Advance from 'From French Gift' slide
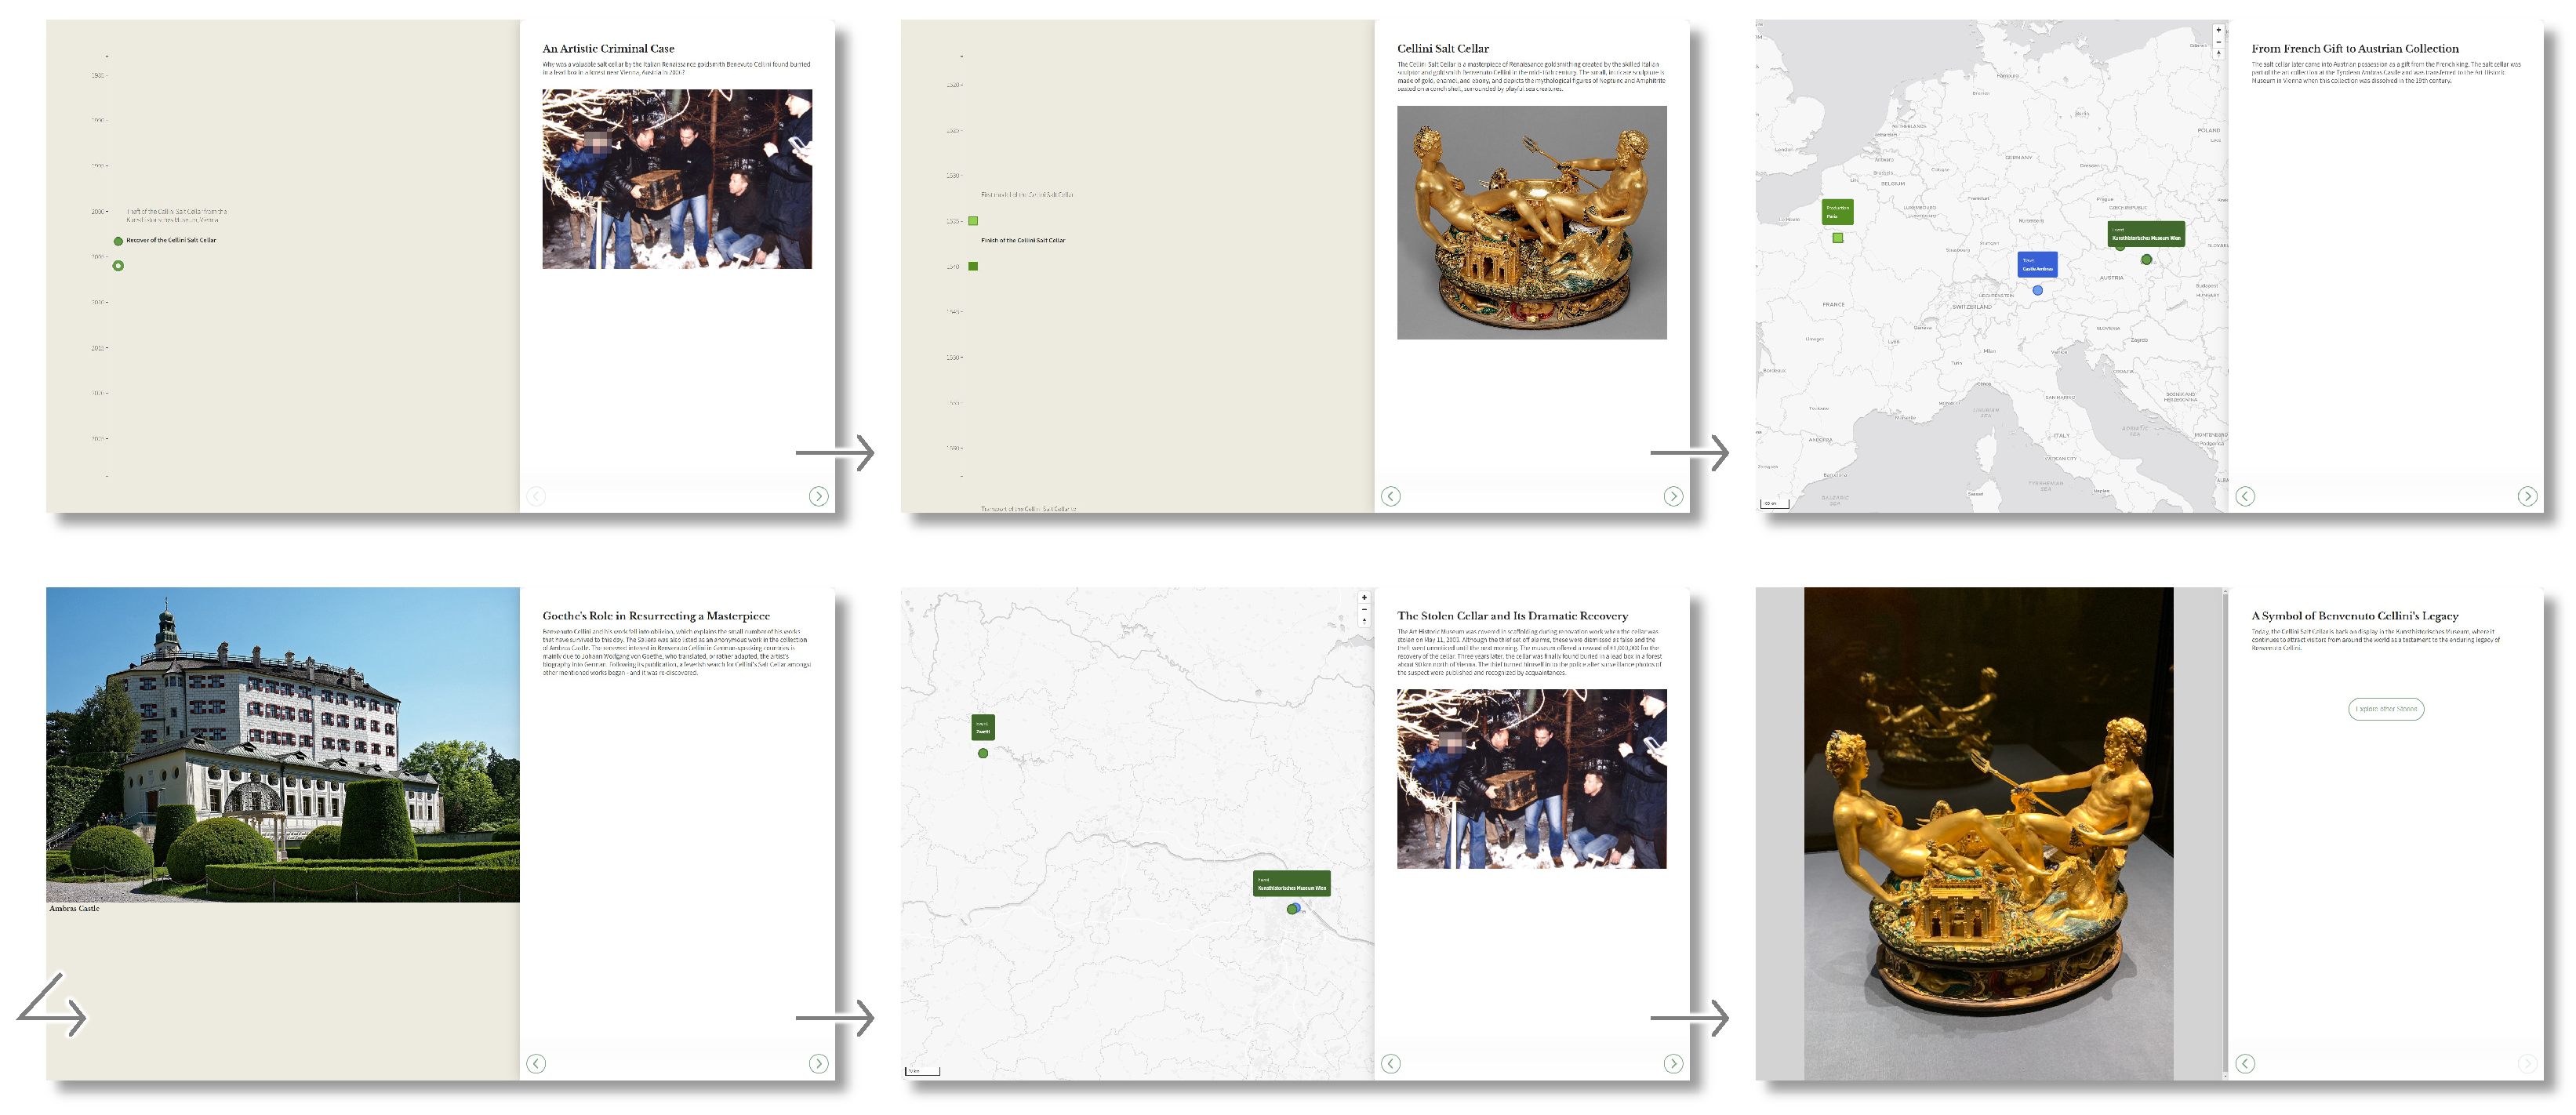Screen dimensions: 2576x1115 click(2527, 496)
